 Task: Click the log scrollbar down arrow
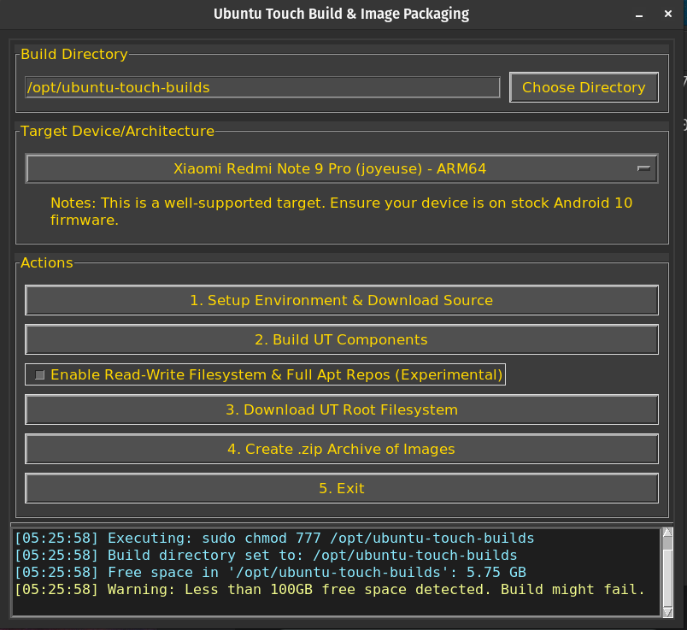[x=667, y=612]
